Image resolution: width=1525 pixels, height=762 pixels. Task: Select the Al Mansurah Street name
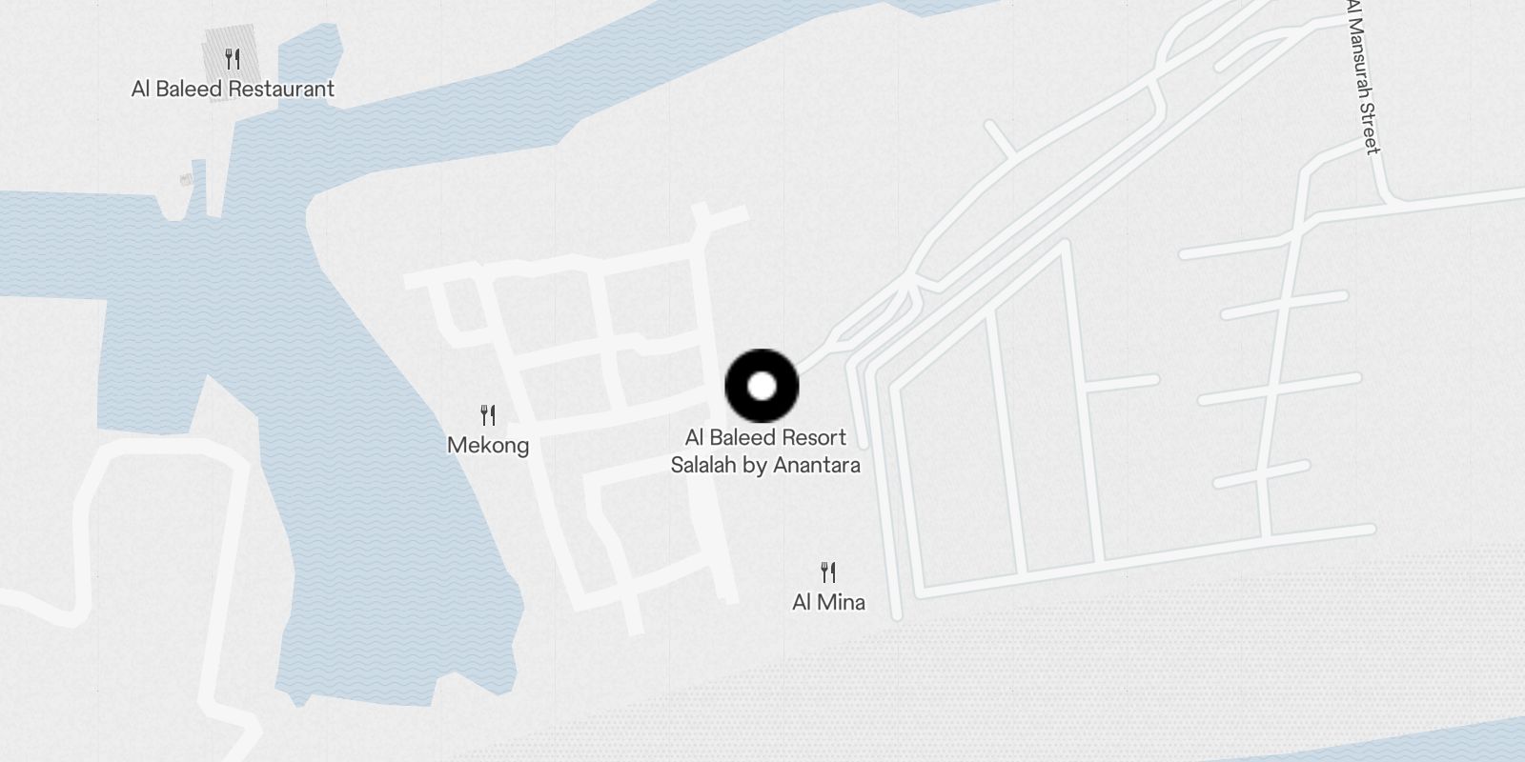[x=1362, y=76]
